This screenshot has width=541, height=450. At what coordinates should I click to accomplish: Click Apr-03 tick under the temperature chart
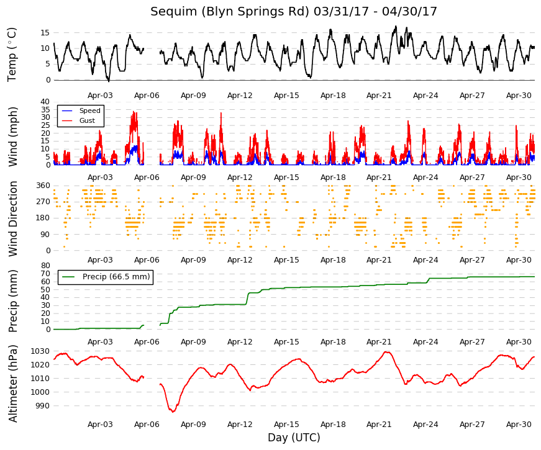pos(100,96)
